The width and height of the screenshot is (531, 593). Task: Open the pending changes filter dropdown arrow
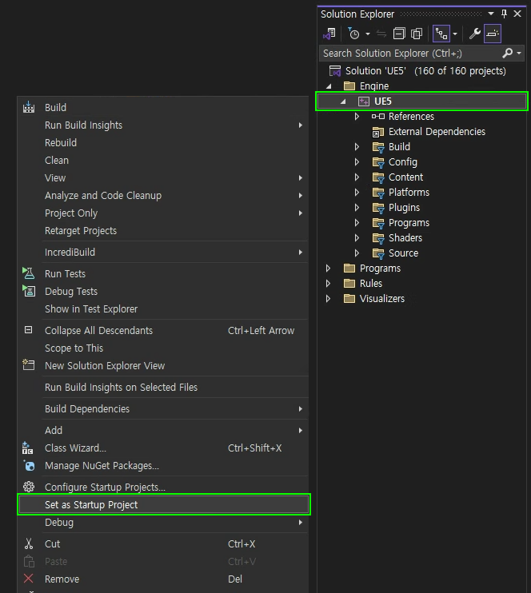(368, 34)
